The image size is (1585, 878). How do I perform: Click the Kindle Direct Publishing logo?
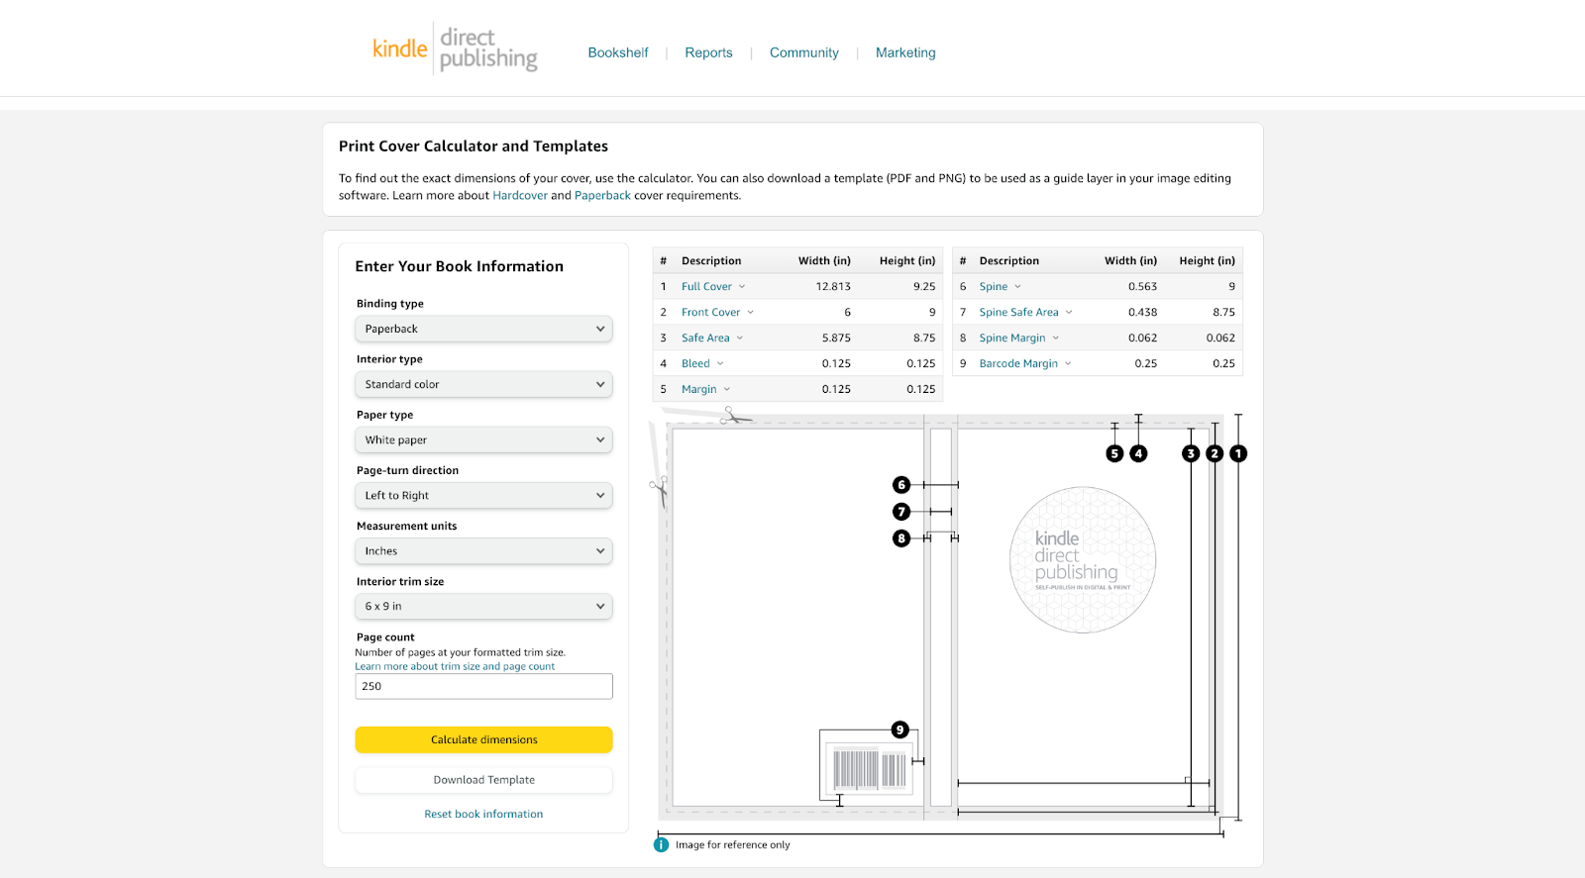coord(455,49)
